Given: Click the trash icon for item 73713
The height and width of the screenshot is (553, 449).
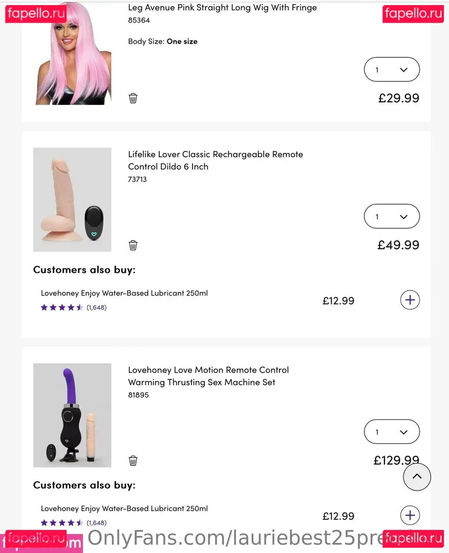Looking at the screenshot, I should tap(133, 245).
